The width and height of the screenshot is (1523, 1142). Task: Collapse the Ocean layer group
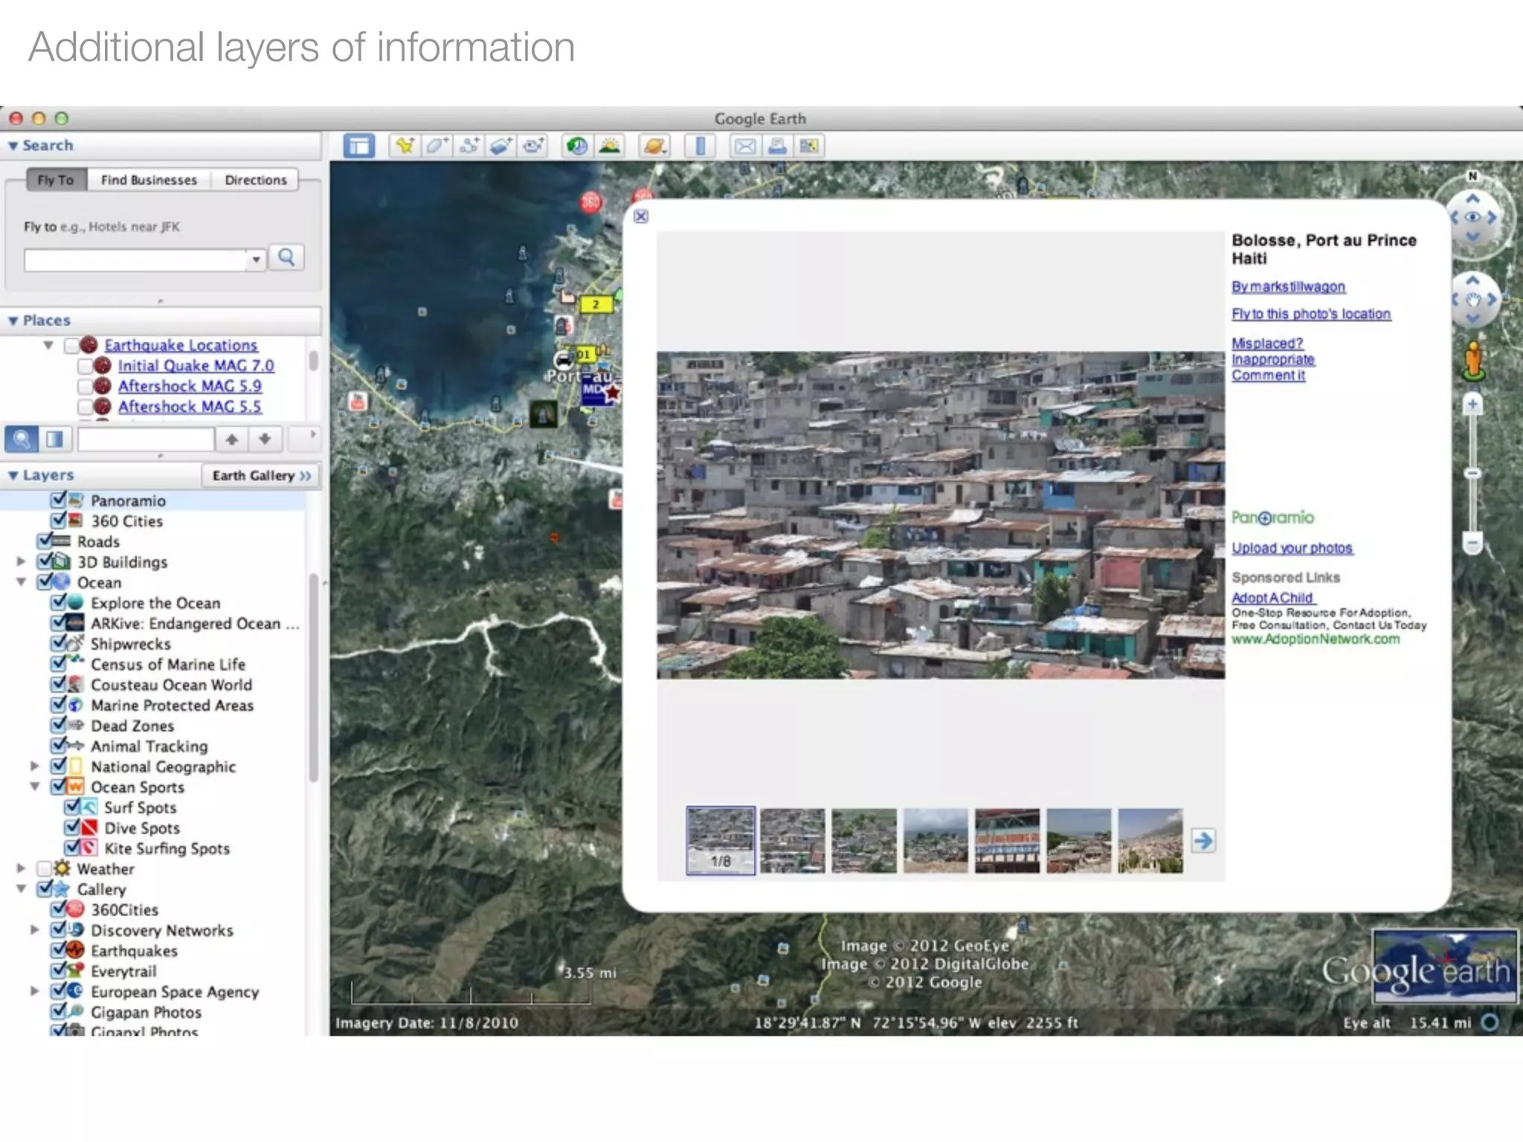(x=22, y=582)
